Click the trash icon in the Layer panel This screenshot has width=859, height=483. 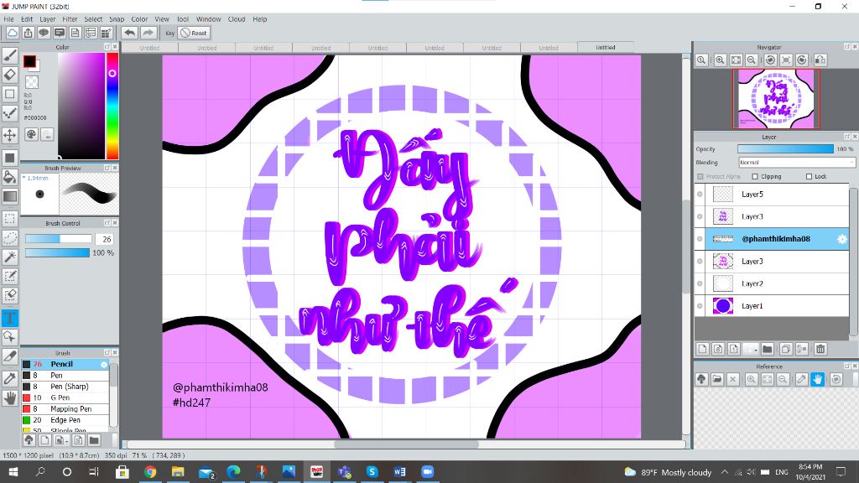pos(820,349)
